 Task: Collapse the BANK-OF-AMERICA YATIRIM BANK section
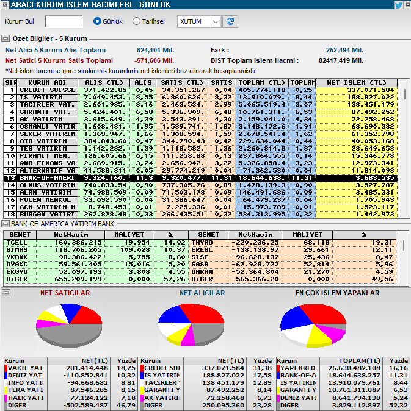5,224
